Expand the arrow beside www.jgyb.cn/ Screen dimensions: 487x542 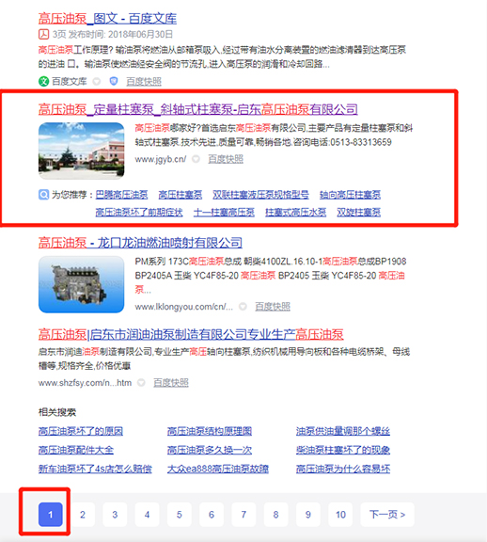[196, 159]
